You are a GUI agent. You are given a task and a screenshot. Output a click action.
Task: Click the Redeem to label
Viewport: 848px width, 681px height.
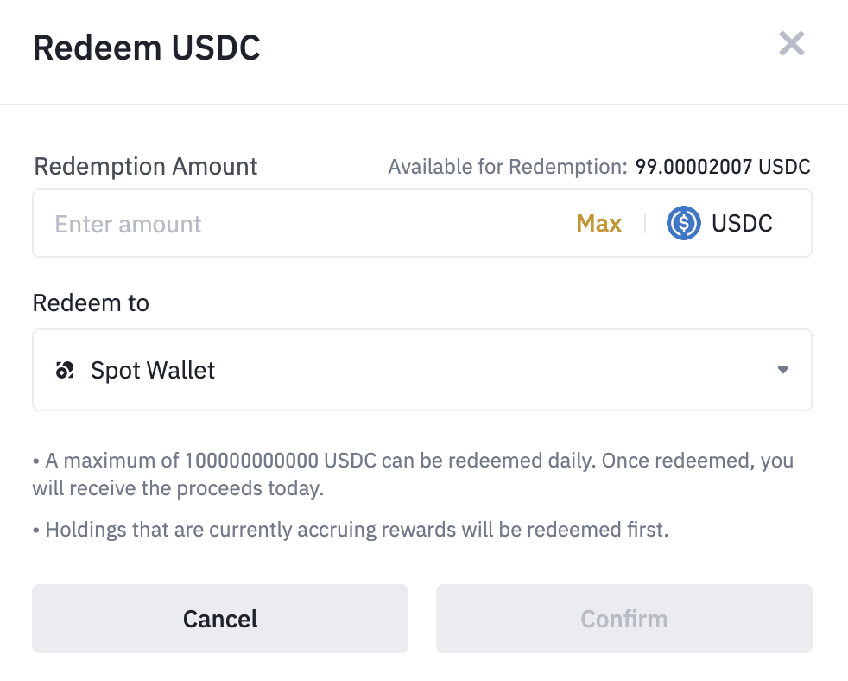coord(91,303)
